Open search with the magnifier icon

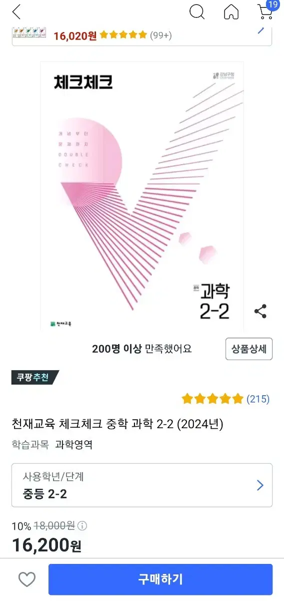click(x=197, y=12)
